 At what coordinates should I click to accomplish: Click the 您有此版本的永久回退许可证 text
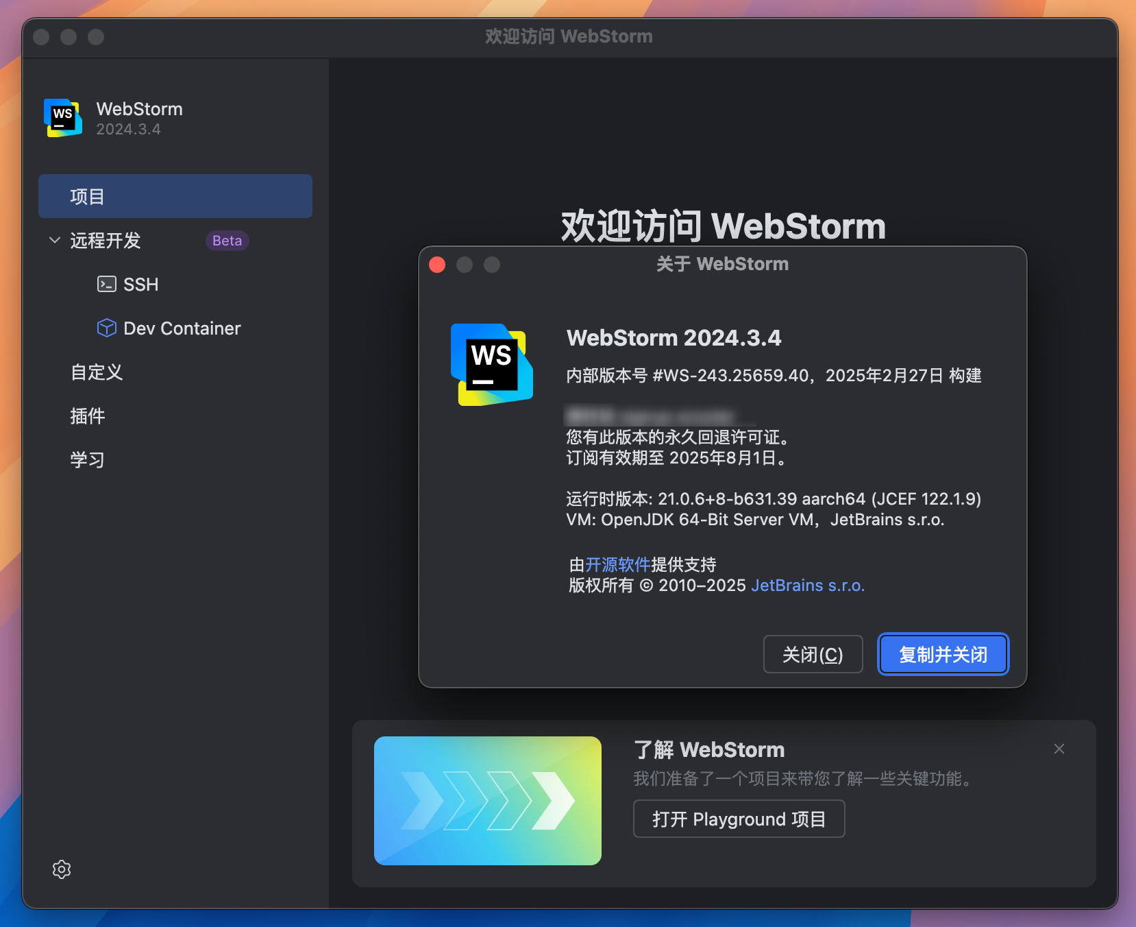click(678, 437)
